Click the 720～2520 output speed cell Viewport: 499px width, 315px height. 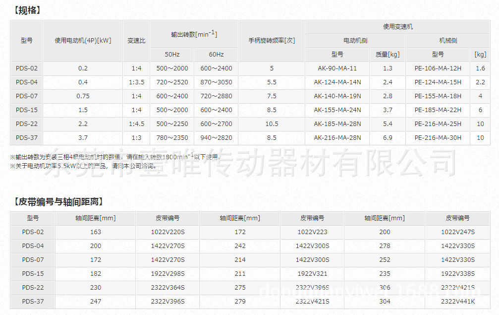pos(172,82)
